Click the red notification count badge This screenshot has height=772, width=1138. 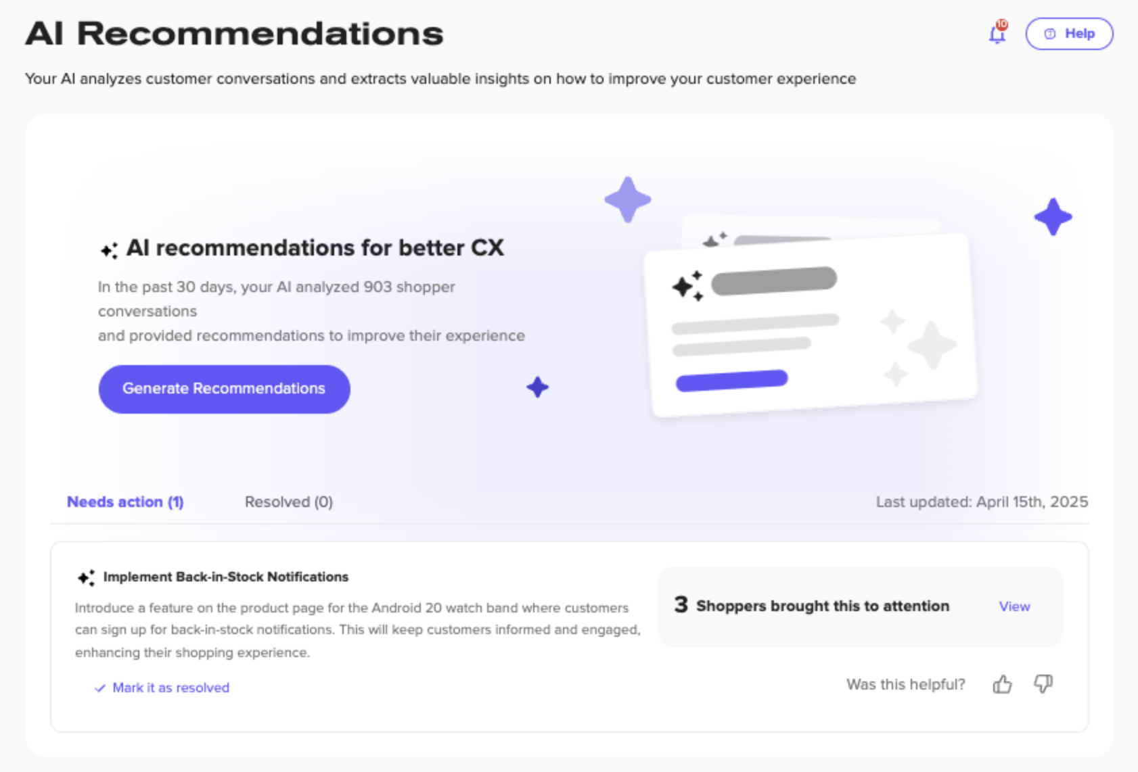click(1002, 25)
